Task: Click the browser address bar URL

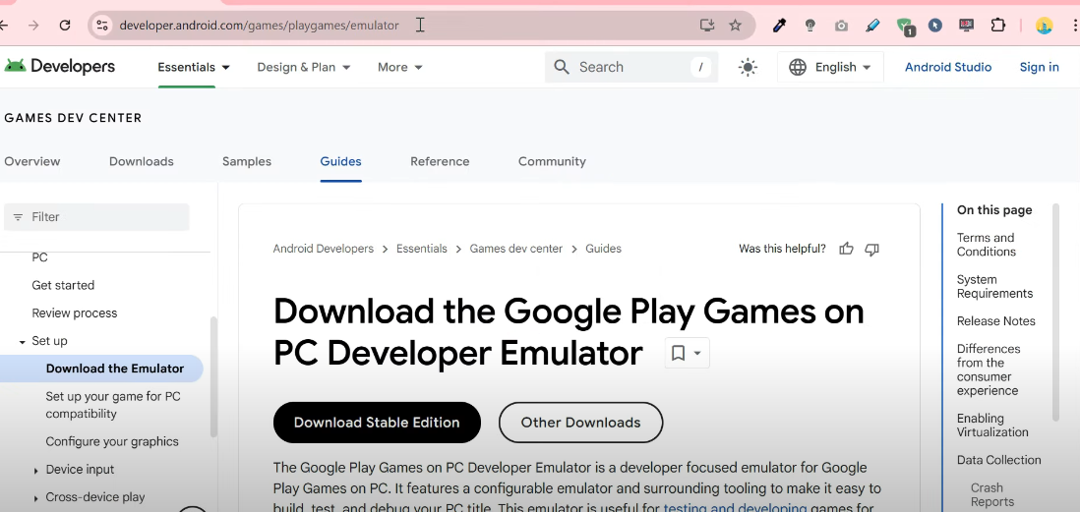Action: coord(259,26)
